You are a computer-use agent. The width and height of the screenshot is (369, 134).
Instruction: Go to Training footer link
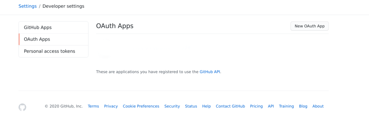[286, 106]
